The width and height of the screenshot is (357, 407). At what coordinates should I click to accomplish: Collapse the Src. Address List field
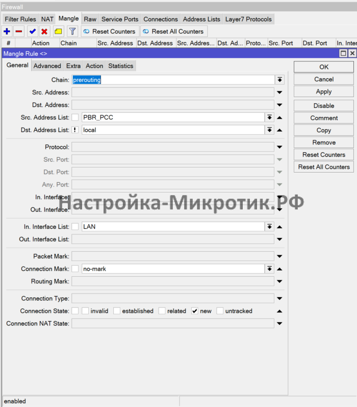279,117
